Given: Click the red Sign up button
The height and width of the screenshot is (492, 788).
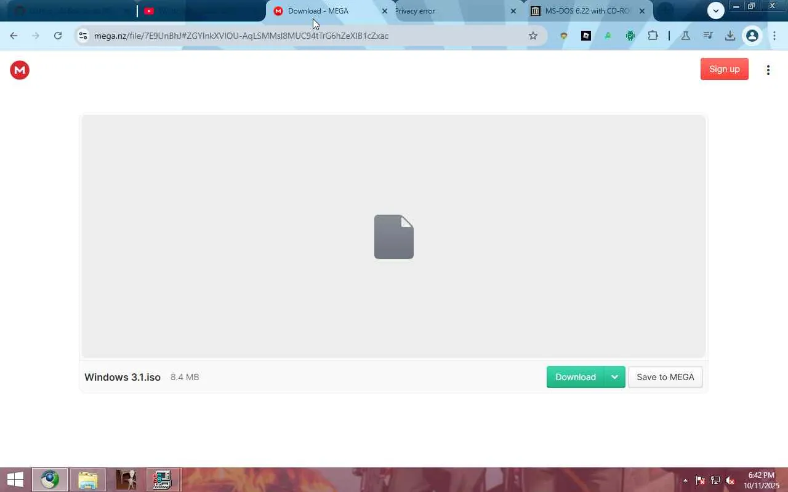Looking at the screenshot, I should 725,69.
